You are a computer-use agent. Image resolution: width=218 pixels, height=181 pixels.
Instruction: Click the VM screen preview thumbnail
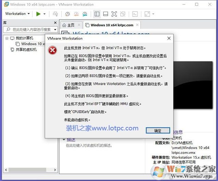193,85
